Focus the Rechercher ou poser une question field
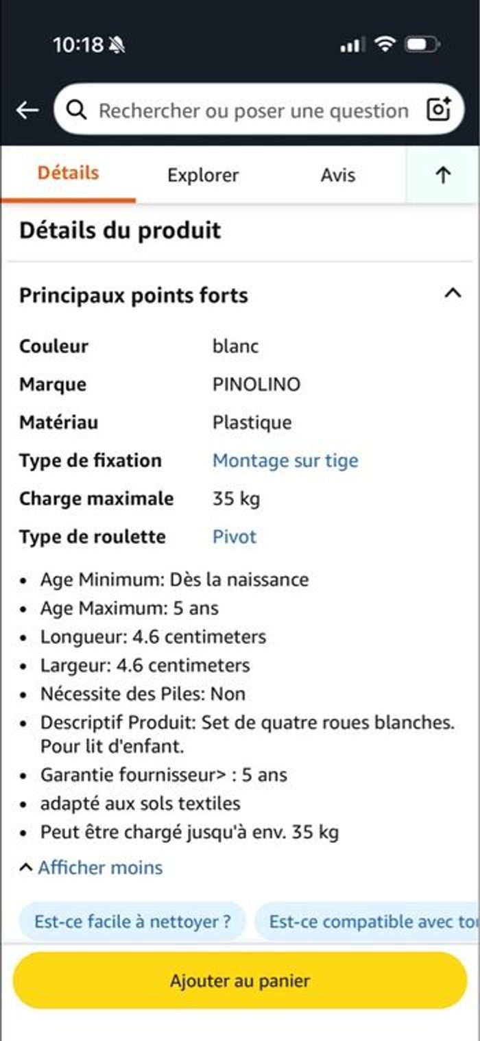Image resolution: width=480 pixels, height=1041 pixels. coord(254,110)
